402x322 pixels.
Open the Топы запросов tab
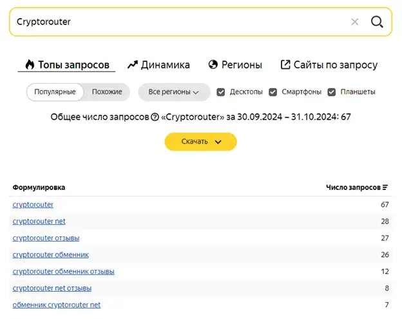pos(67,65)
